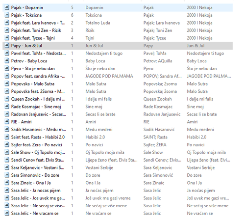Click the Pjero - Sto je nebu dan file name
245x221 pixels.
[x=33, y=69]
